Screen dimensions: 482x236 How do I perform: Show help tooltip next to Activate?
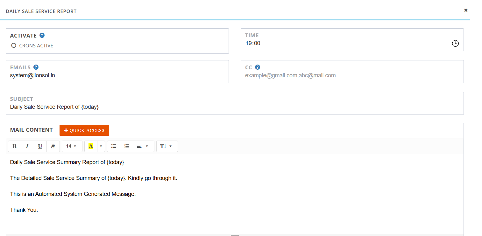42,35
